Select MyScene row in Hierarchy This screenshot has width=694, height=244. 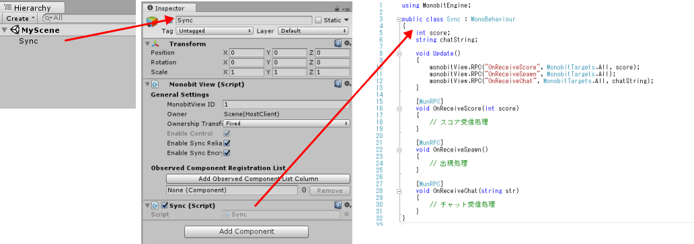[x=68, y=30]
